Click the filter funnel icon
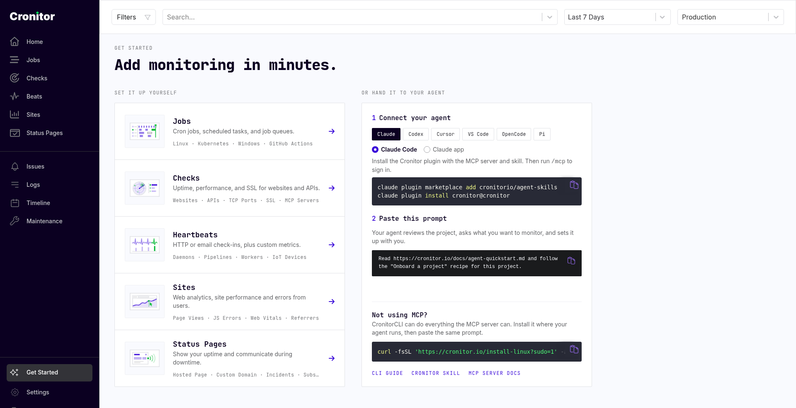This screenshot has width=796, height=408. 147,17
